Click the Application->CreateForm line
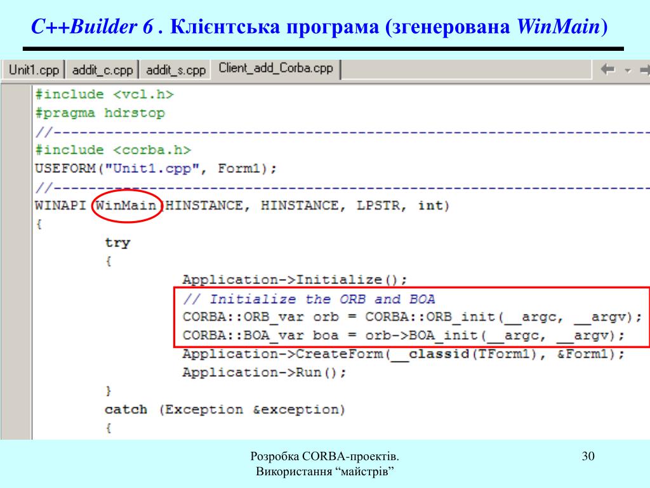This screenshot has width=650, height=488. point(403,354)
